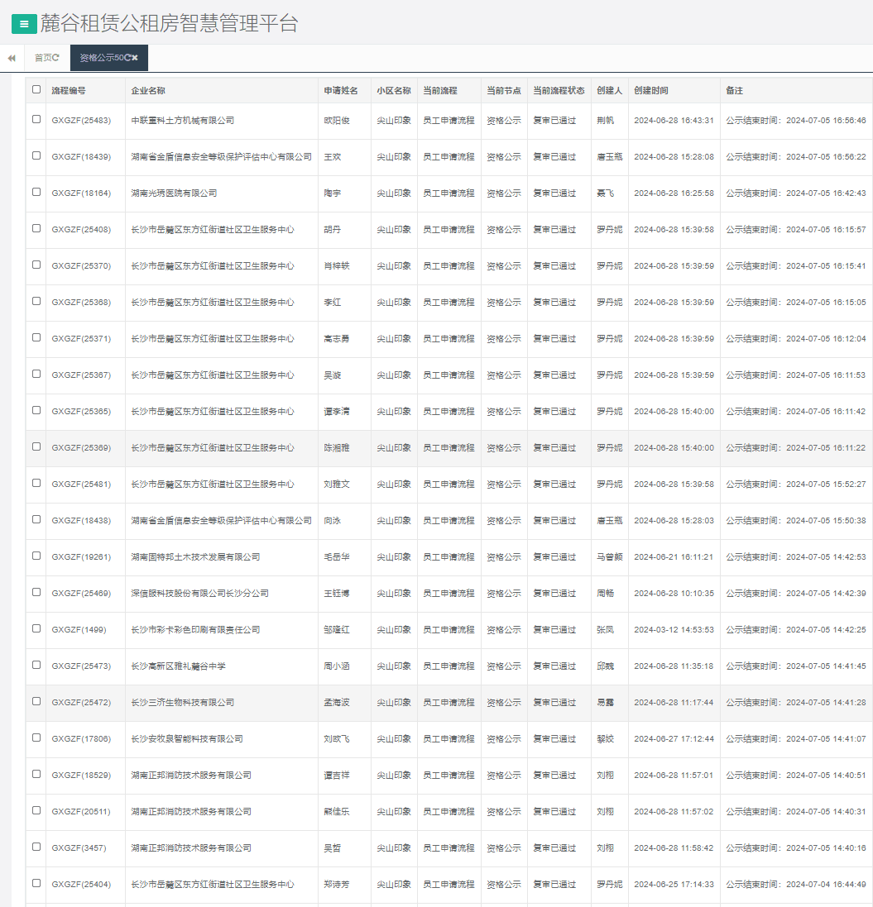873x907 pixels.
Task: Reload the 资格公示50 tab using refresh icon
Action: pos(127,58)
